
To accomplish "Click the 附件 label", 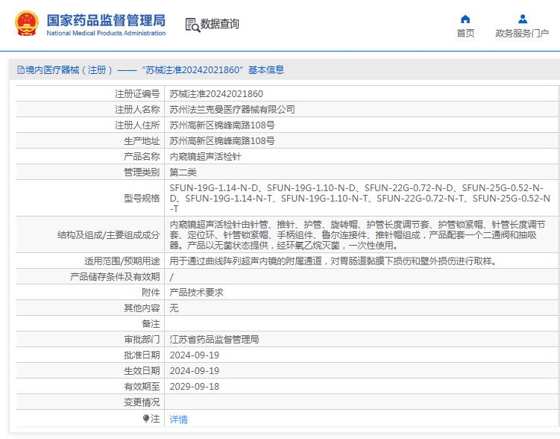I will pos(151,293).
